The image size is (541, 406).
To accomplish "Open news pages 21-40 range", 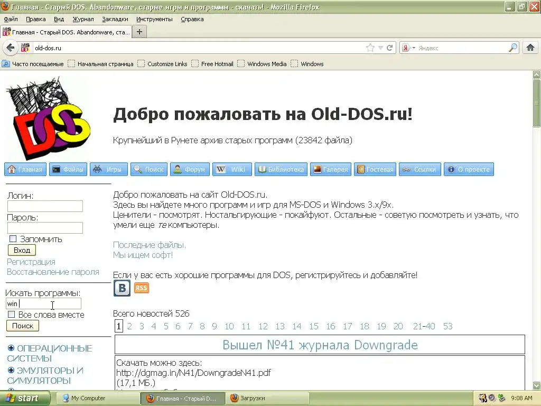I will [x=424, y=326].
